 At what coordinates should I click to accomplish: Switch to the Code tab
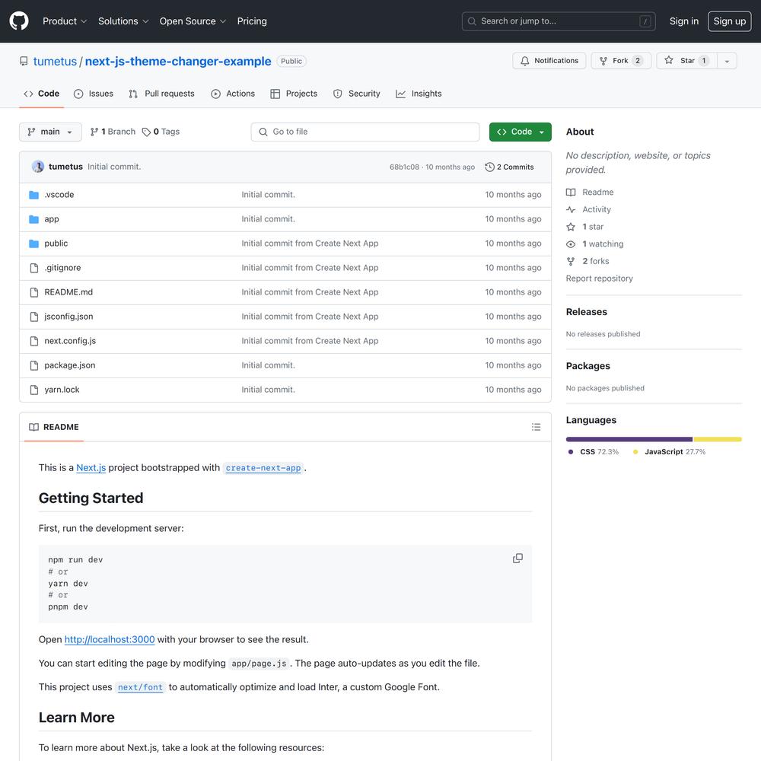[x=42, y=94]
